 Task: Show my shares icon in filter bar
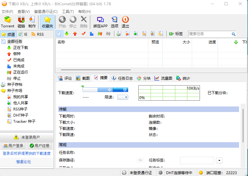[x=127, y=34]
